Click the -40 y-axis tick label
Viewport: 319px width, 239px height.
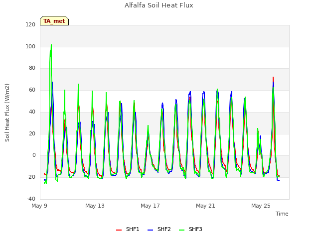click(x=31, y=199)
